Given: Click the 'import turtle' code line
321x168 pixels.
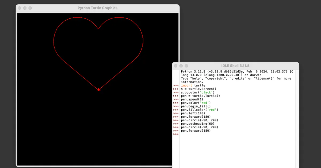Looking at the screenshot, I should [x=193, y=85].
